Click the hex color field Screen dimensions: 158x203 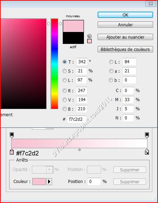tap(77, 119)
